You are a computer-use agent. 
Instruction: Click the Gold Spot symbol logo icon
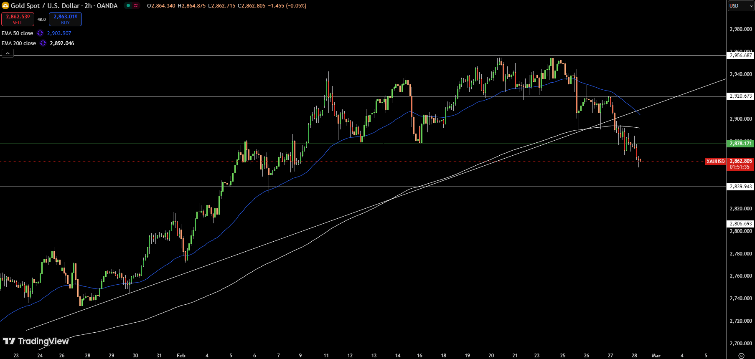(5, 5)
